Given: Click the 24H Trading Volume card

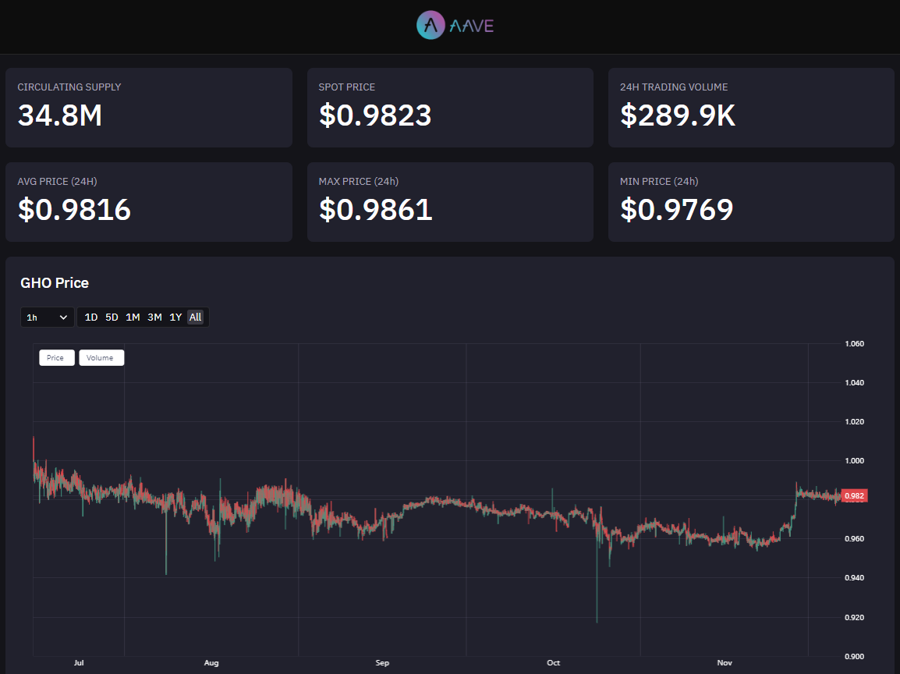Looking at the screenshot, I should tap(751, 108).
